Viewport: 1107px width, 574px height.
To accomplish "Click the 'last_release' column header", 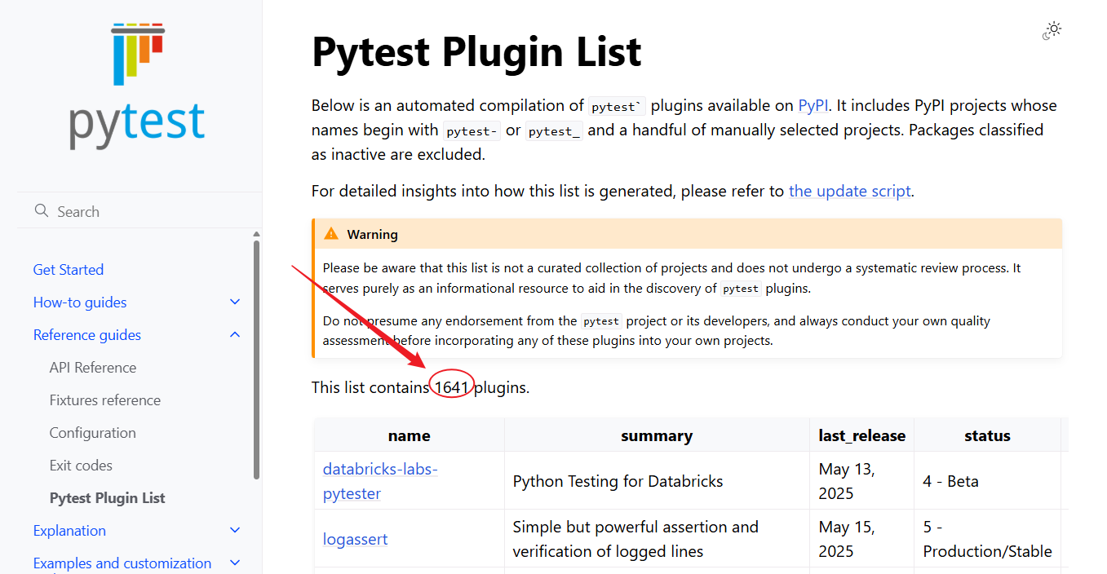I will coord(862,435).
